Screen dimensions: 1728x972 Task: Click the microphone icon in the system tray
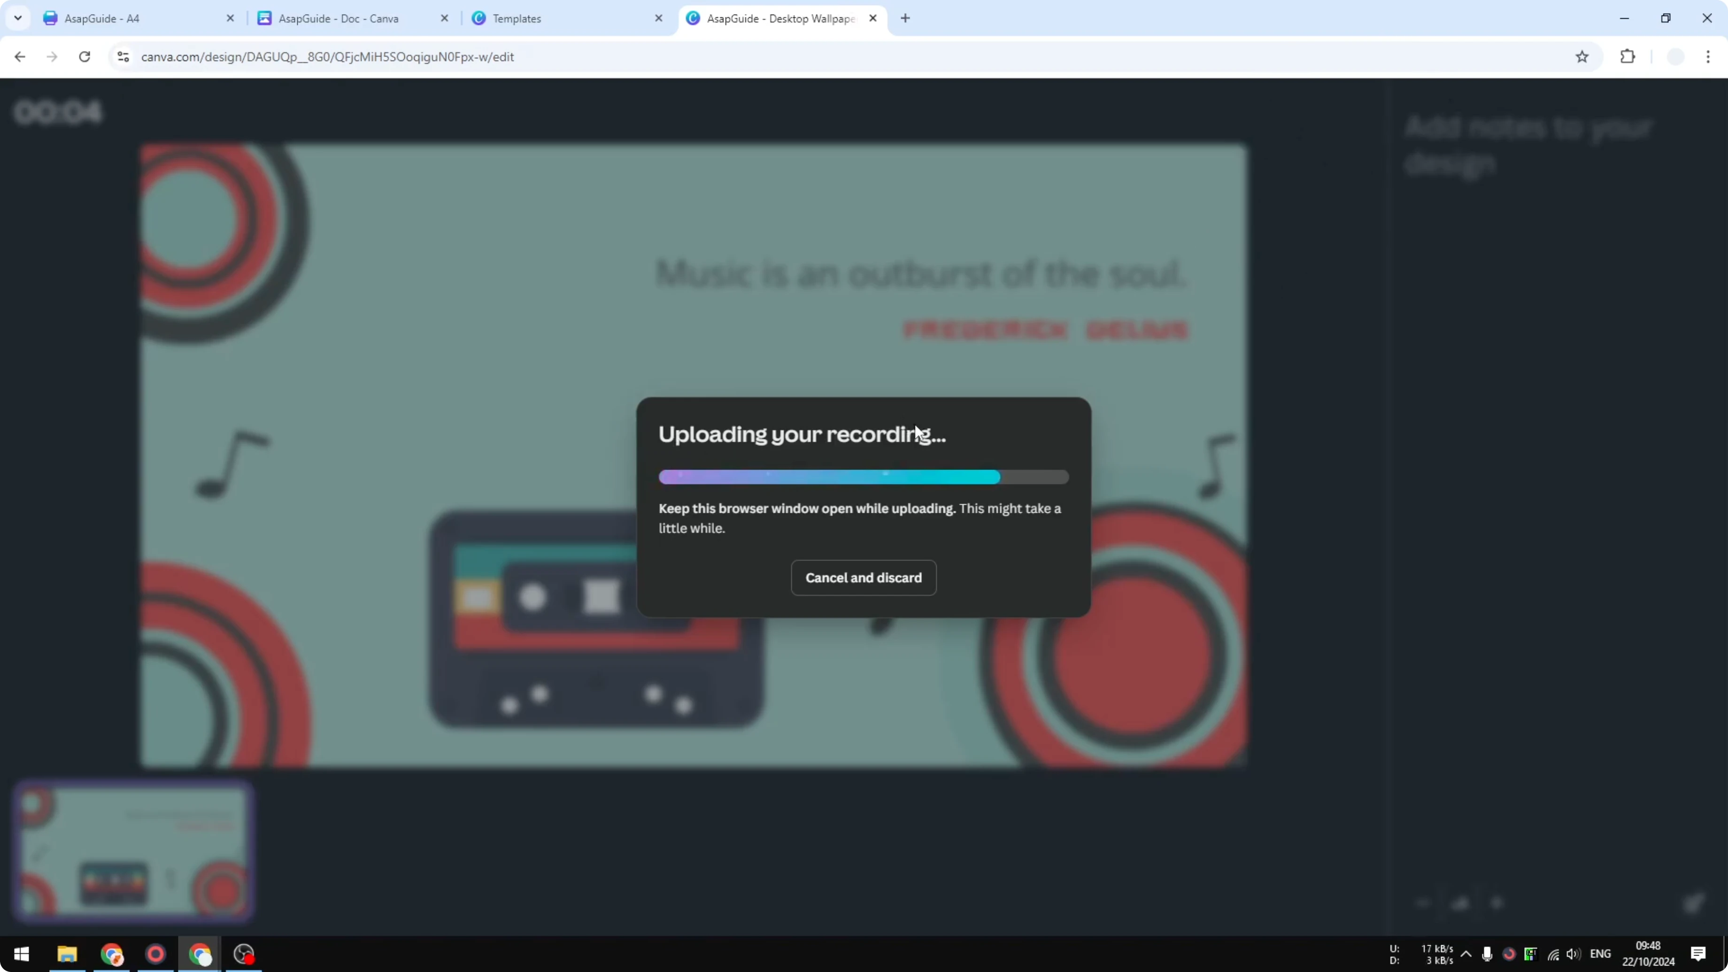click(x=1487, y=954)
